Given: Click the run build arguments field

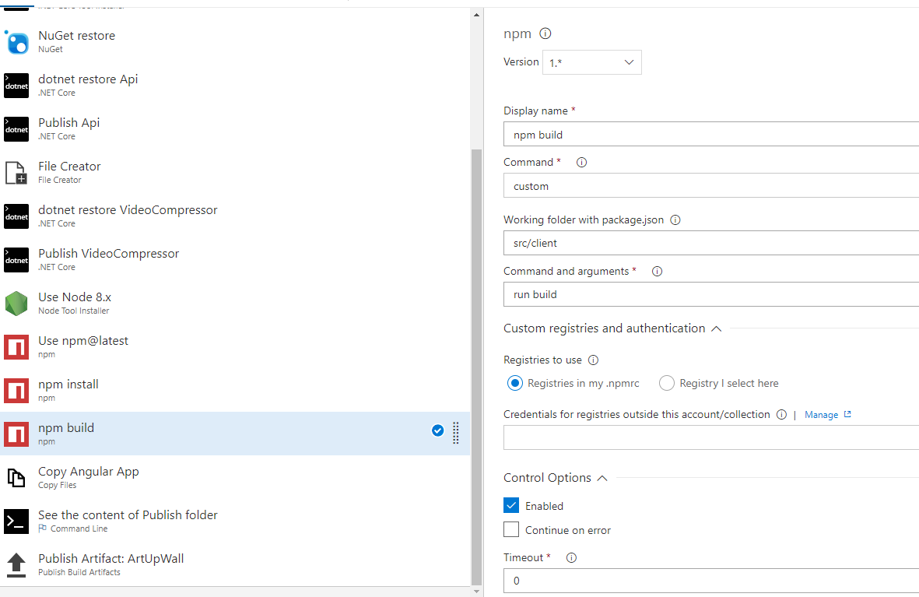Looking at the screenshot, I should [711, 294].
